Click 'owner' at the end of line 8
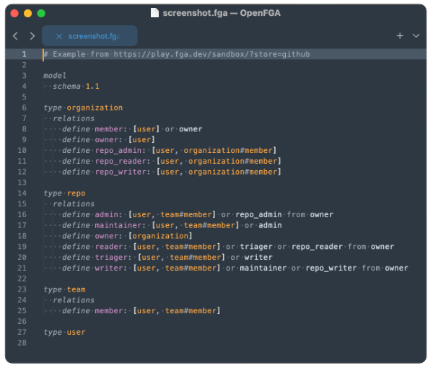Image resolution: width=433 pixels, height=368 pixels. click(191, 129)
